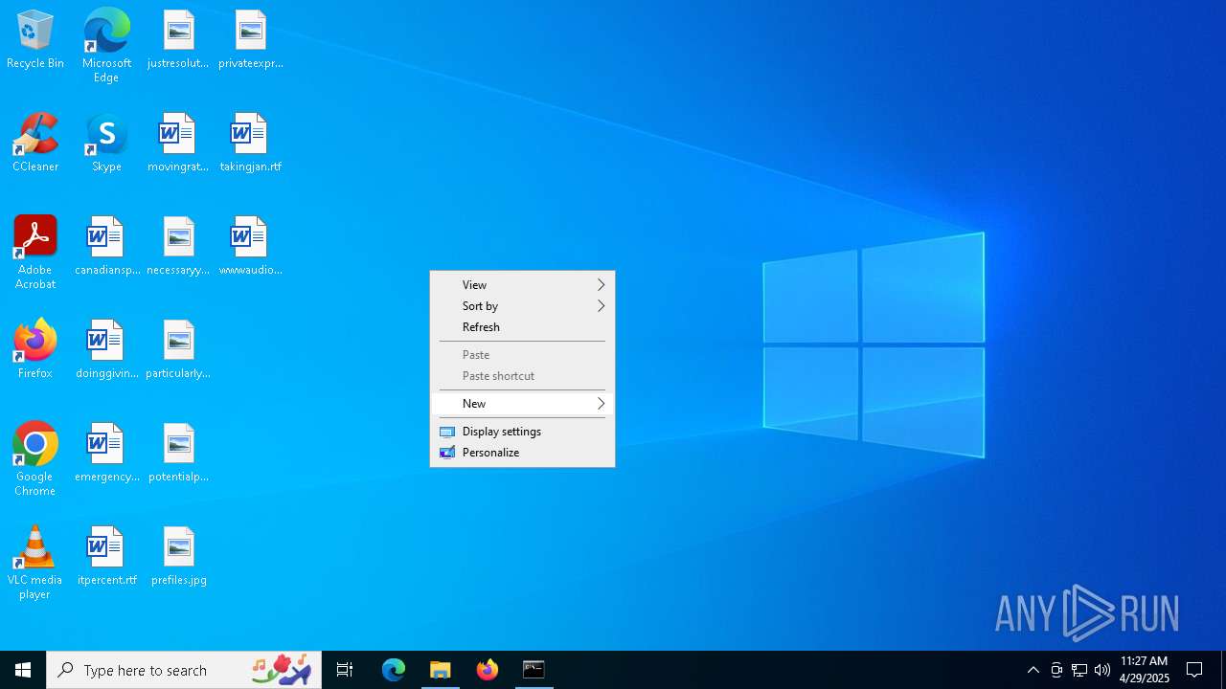The width and height of the screenshot is (1226, 689).
Task: Choose Refresh from the context menu
Action: 522,327
